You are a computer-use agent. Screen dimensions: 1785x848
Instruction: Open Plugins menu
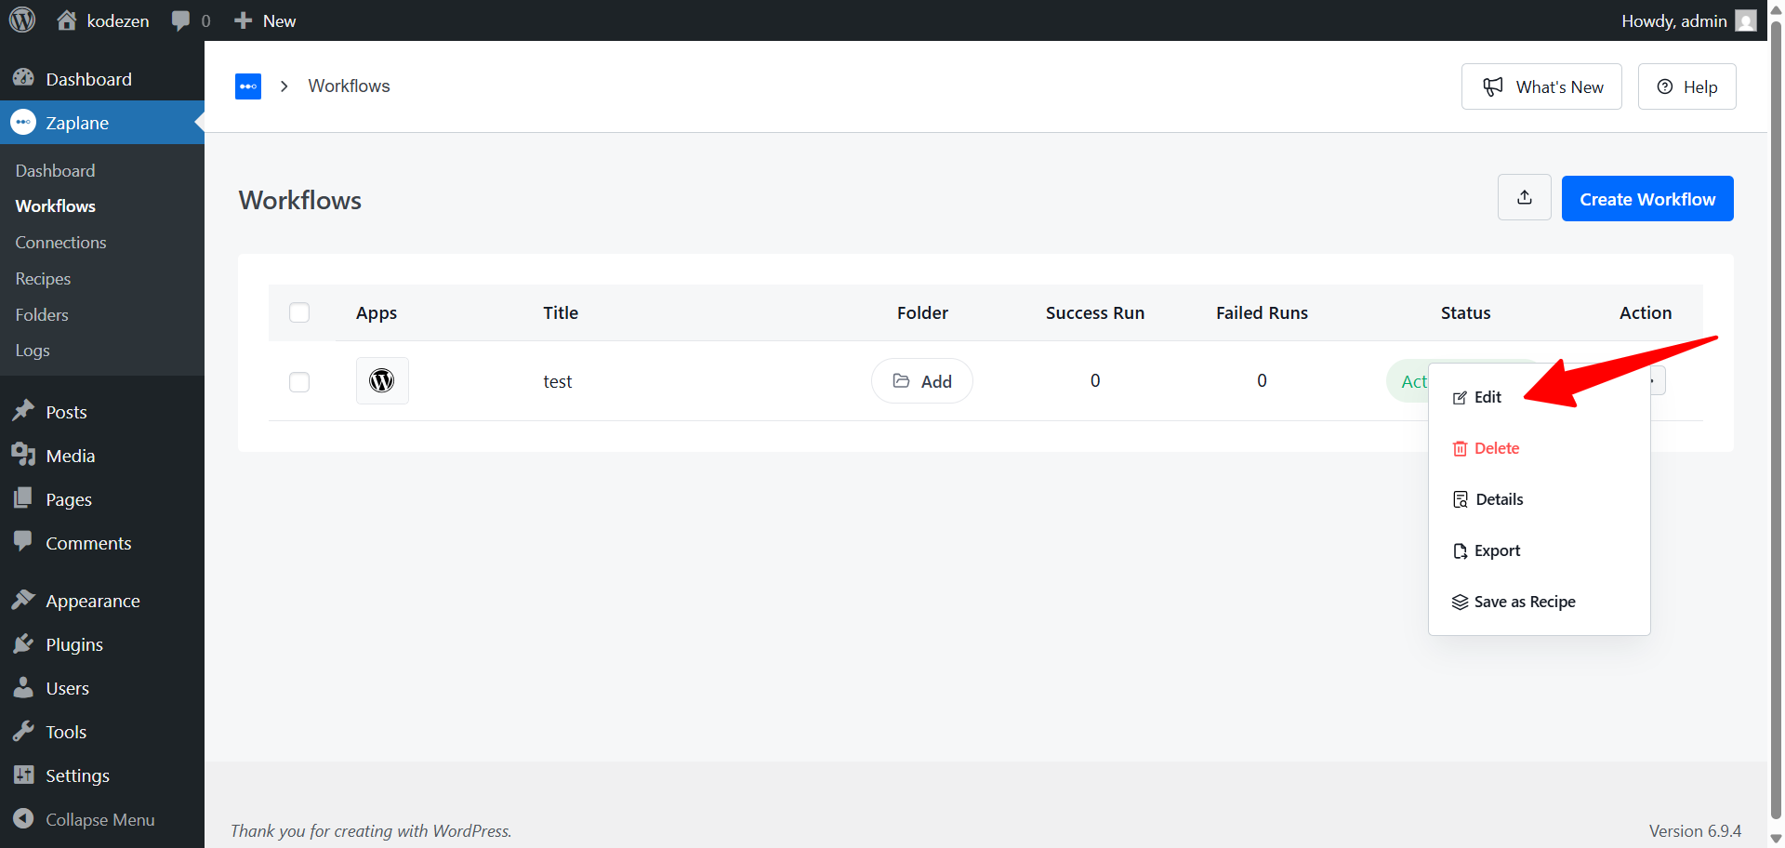click(102, 644)
